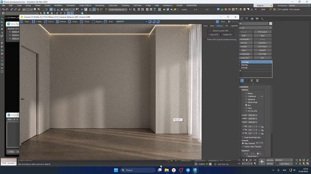The width and height of the screenshot is (311, 174).
Task: Select the Select and Move tool
Action: coord(51,10)
